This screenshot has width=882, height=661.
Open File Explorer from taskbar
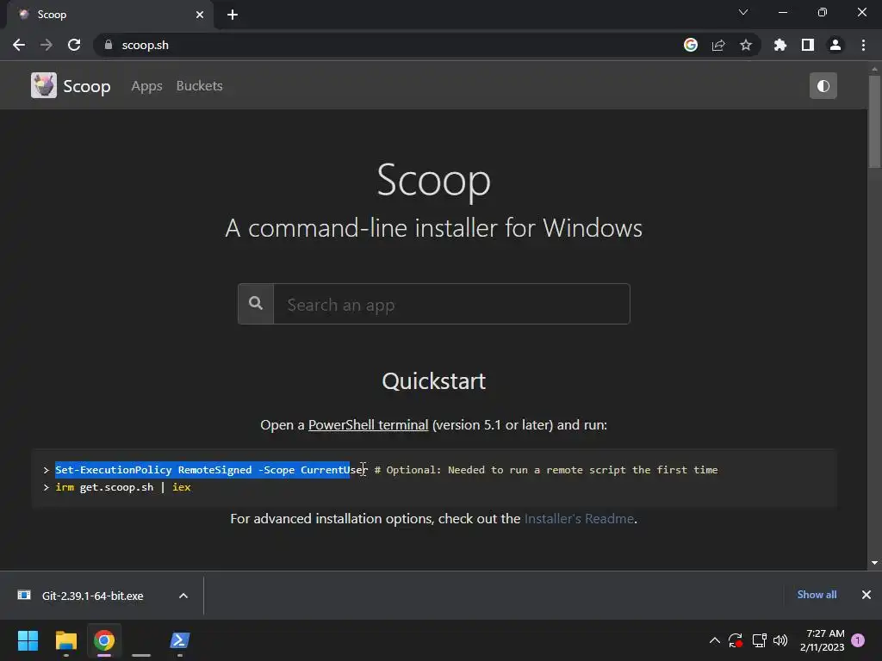coord(65,640)
